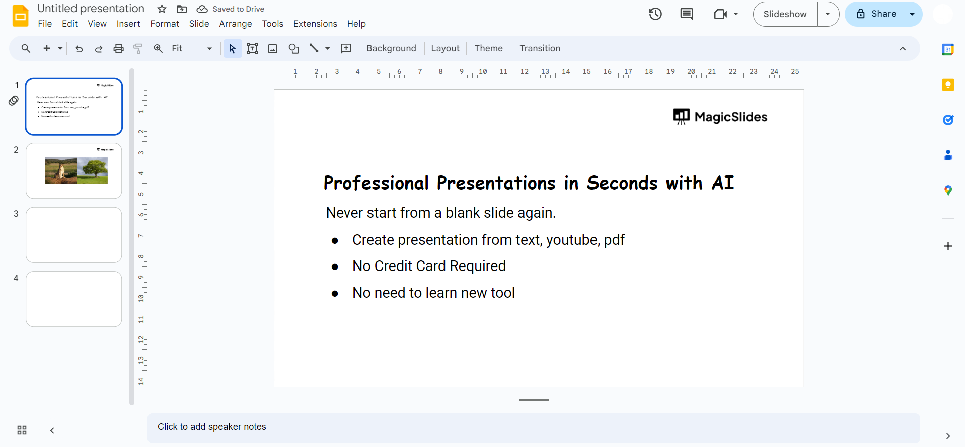Search the menus magnifier icon

(x=26, y=48)
